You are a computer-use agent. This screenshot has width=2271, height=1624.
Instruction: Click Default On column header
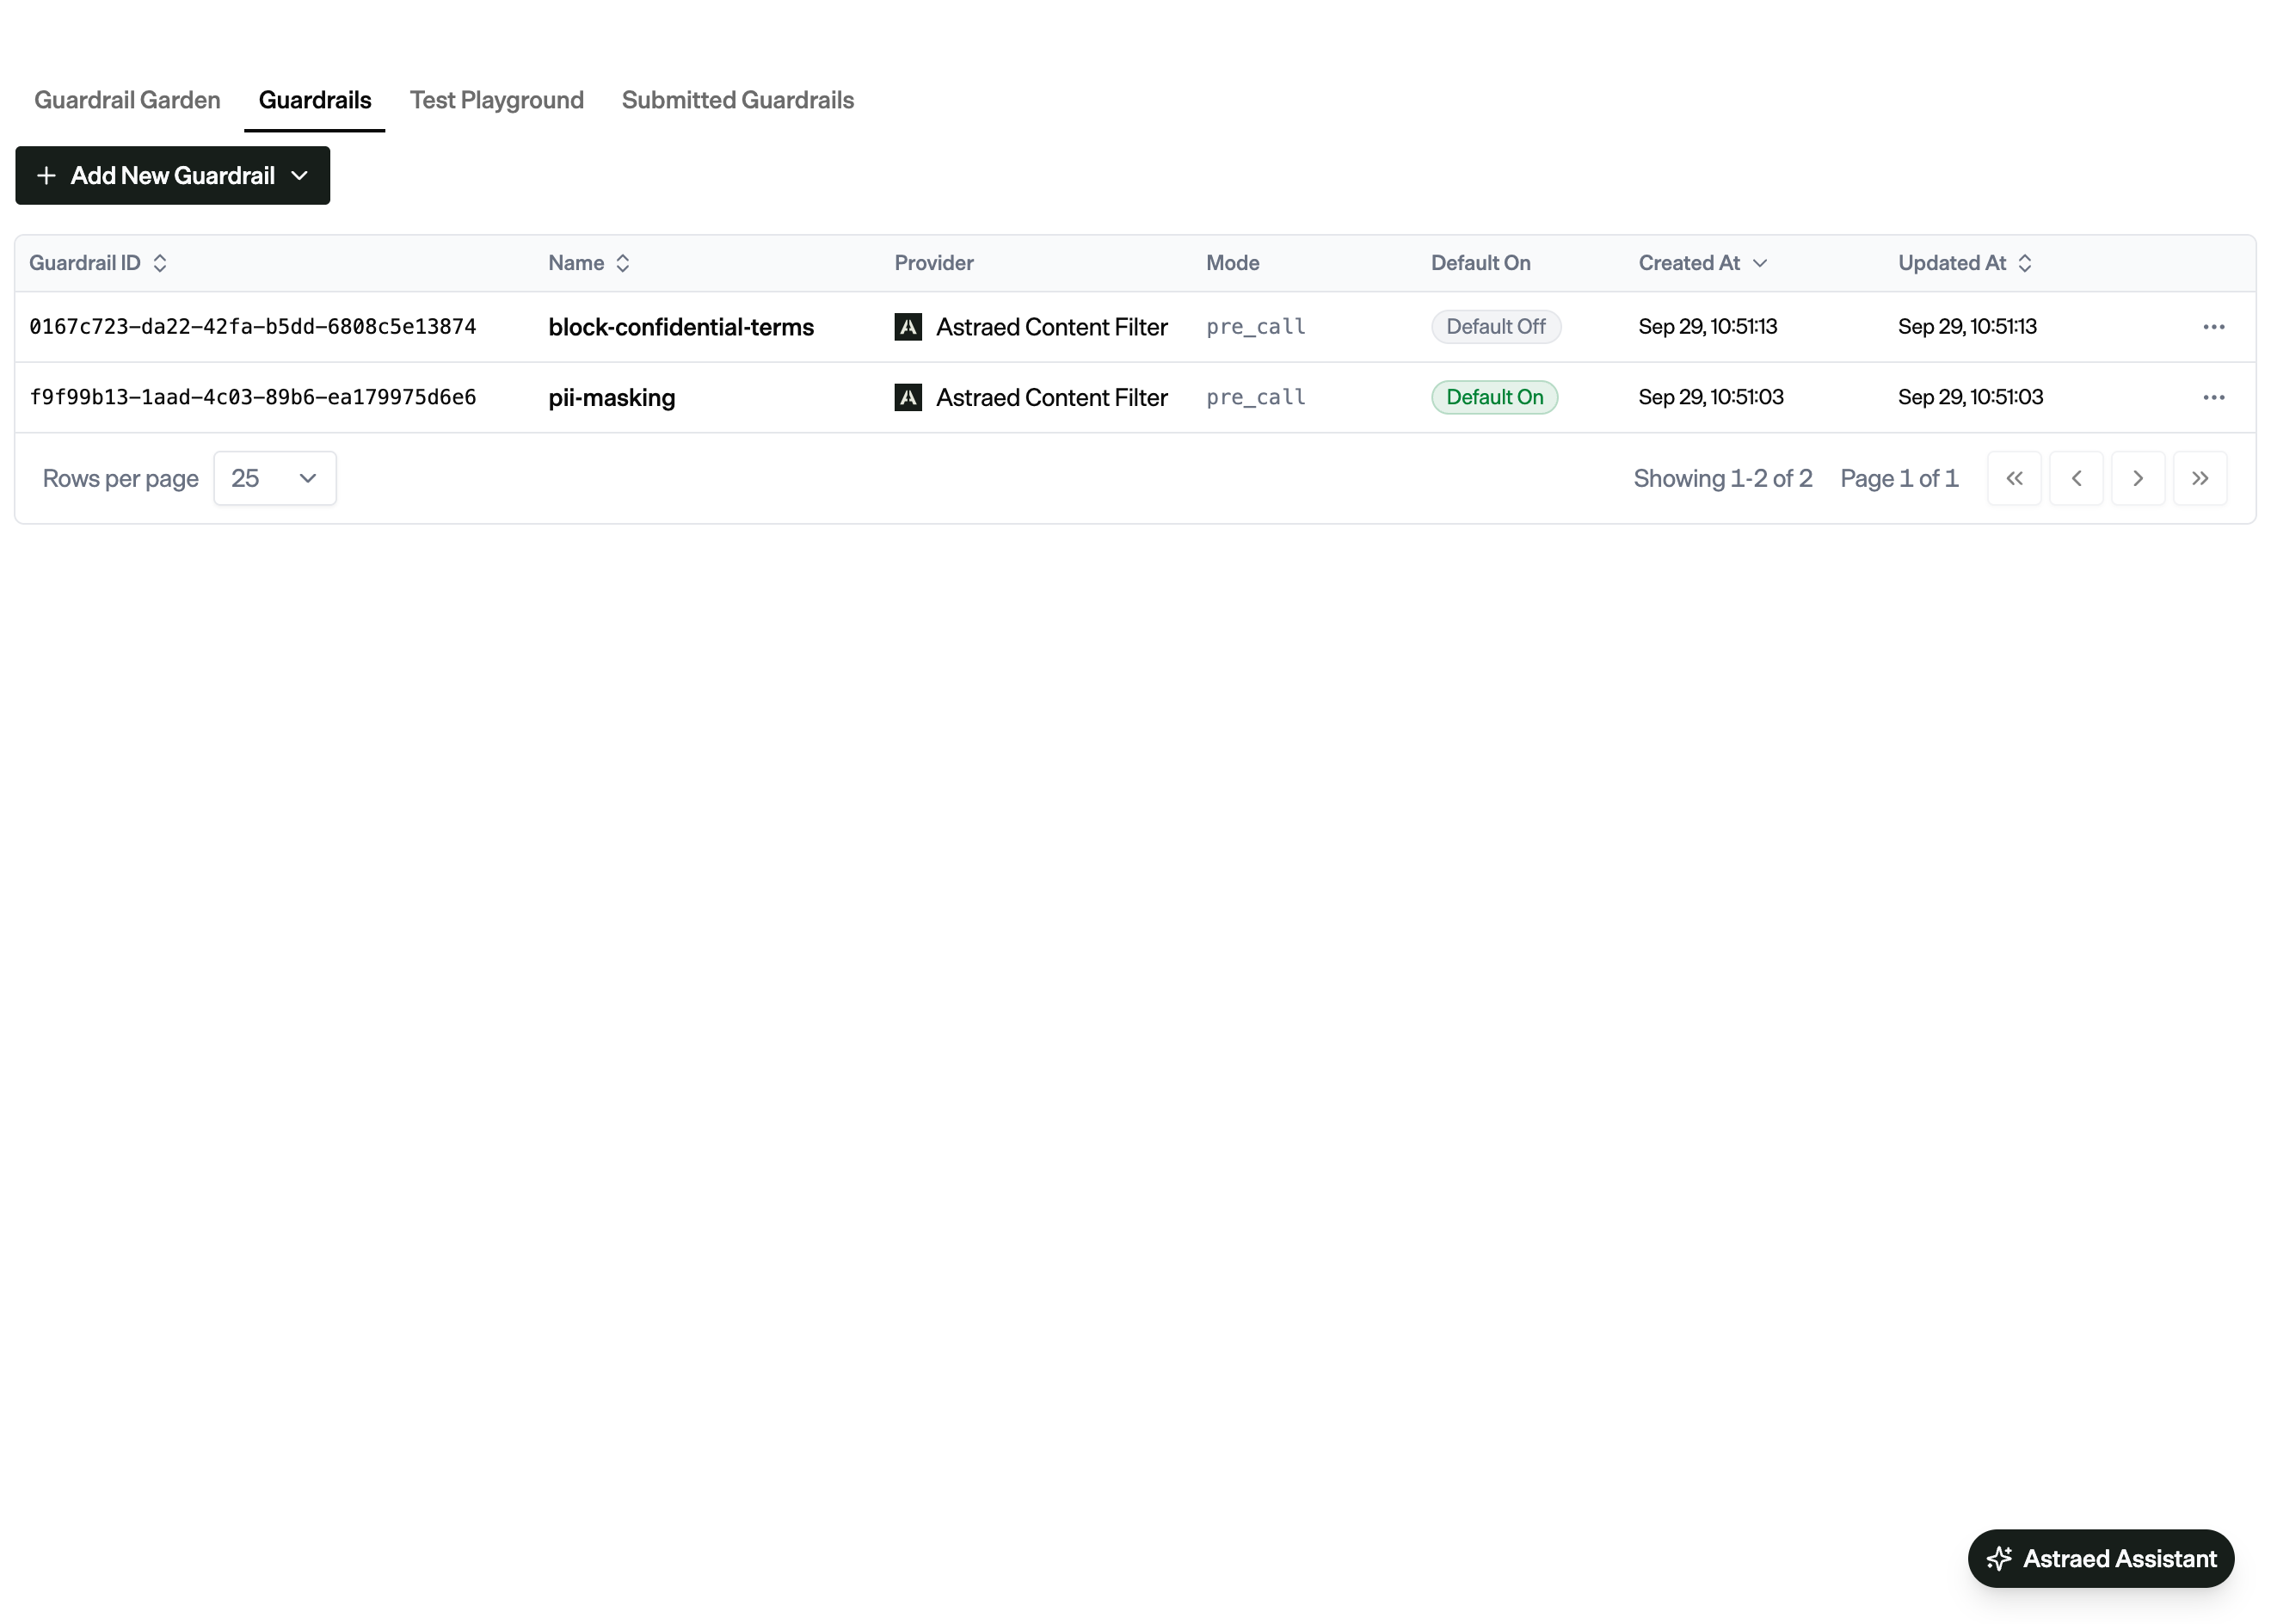tap(1480, 263)
